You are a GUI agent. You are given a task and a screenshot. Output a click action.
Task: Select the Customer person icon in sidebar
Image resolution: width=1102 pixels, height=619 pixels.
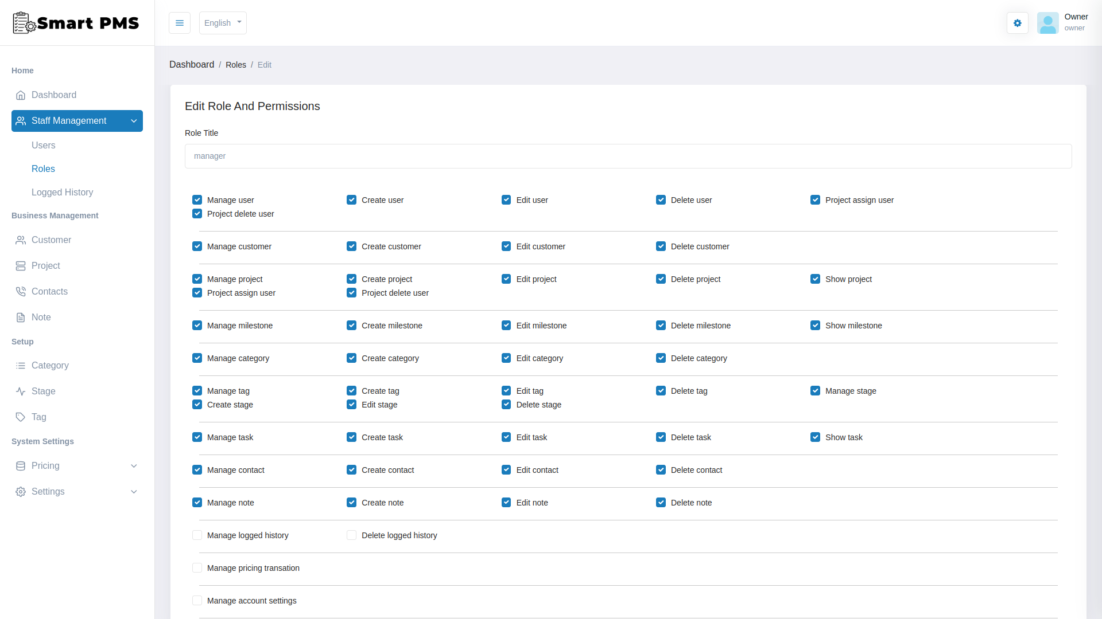21,240
